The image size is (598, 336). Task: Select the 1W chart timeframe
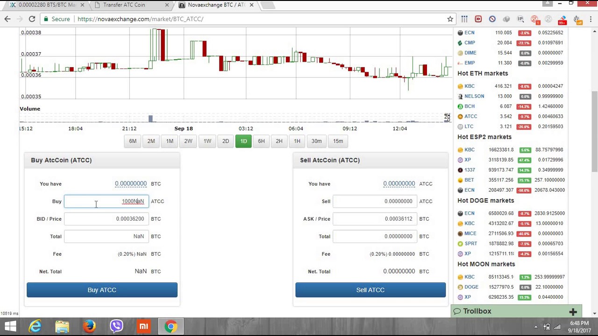point(207,141)
